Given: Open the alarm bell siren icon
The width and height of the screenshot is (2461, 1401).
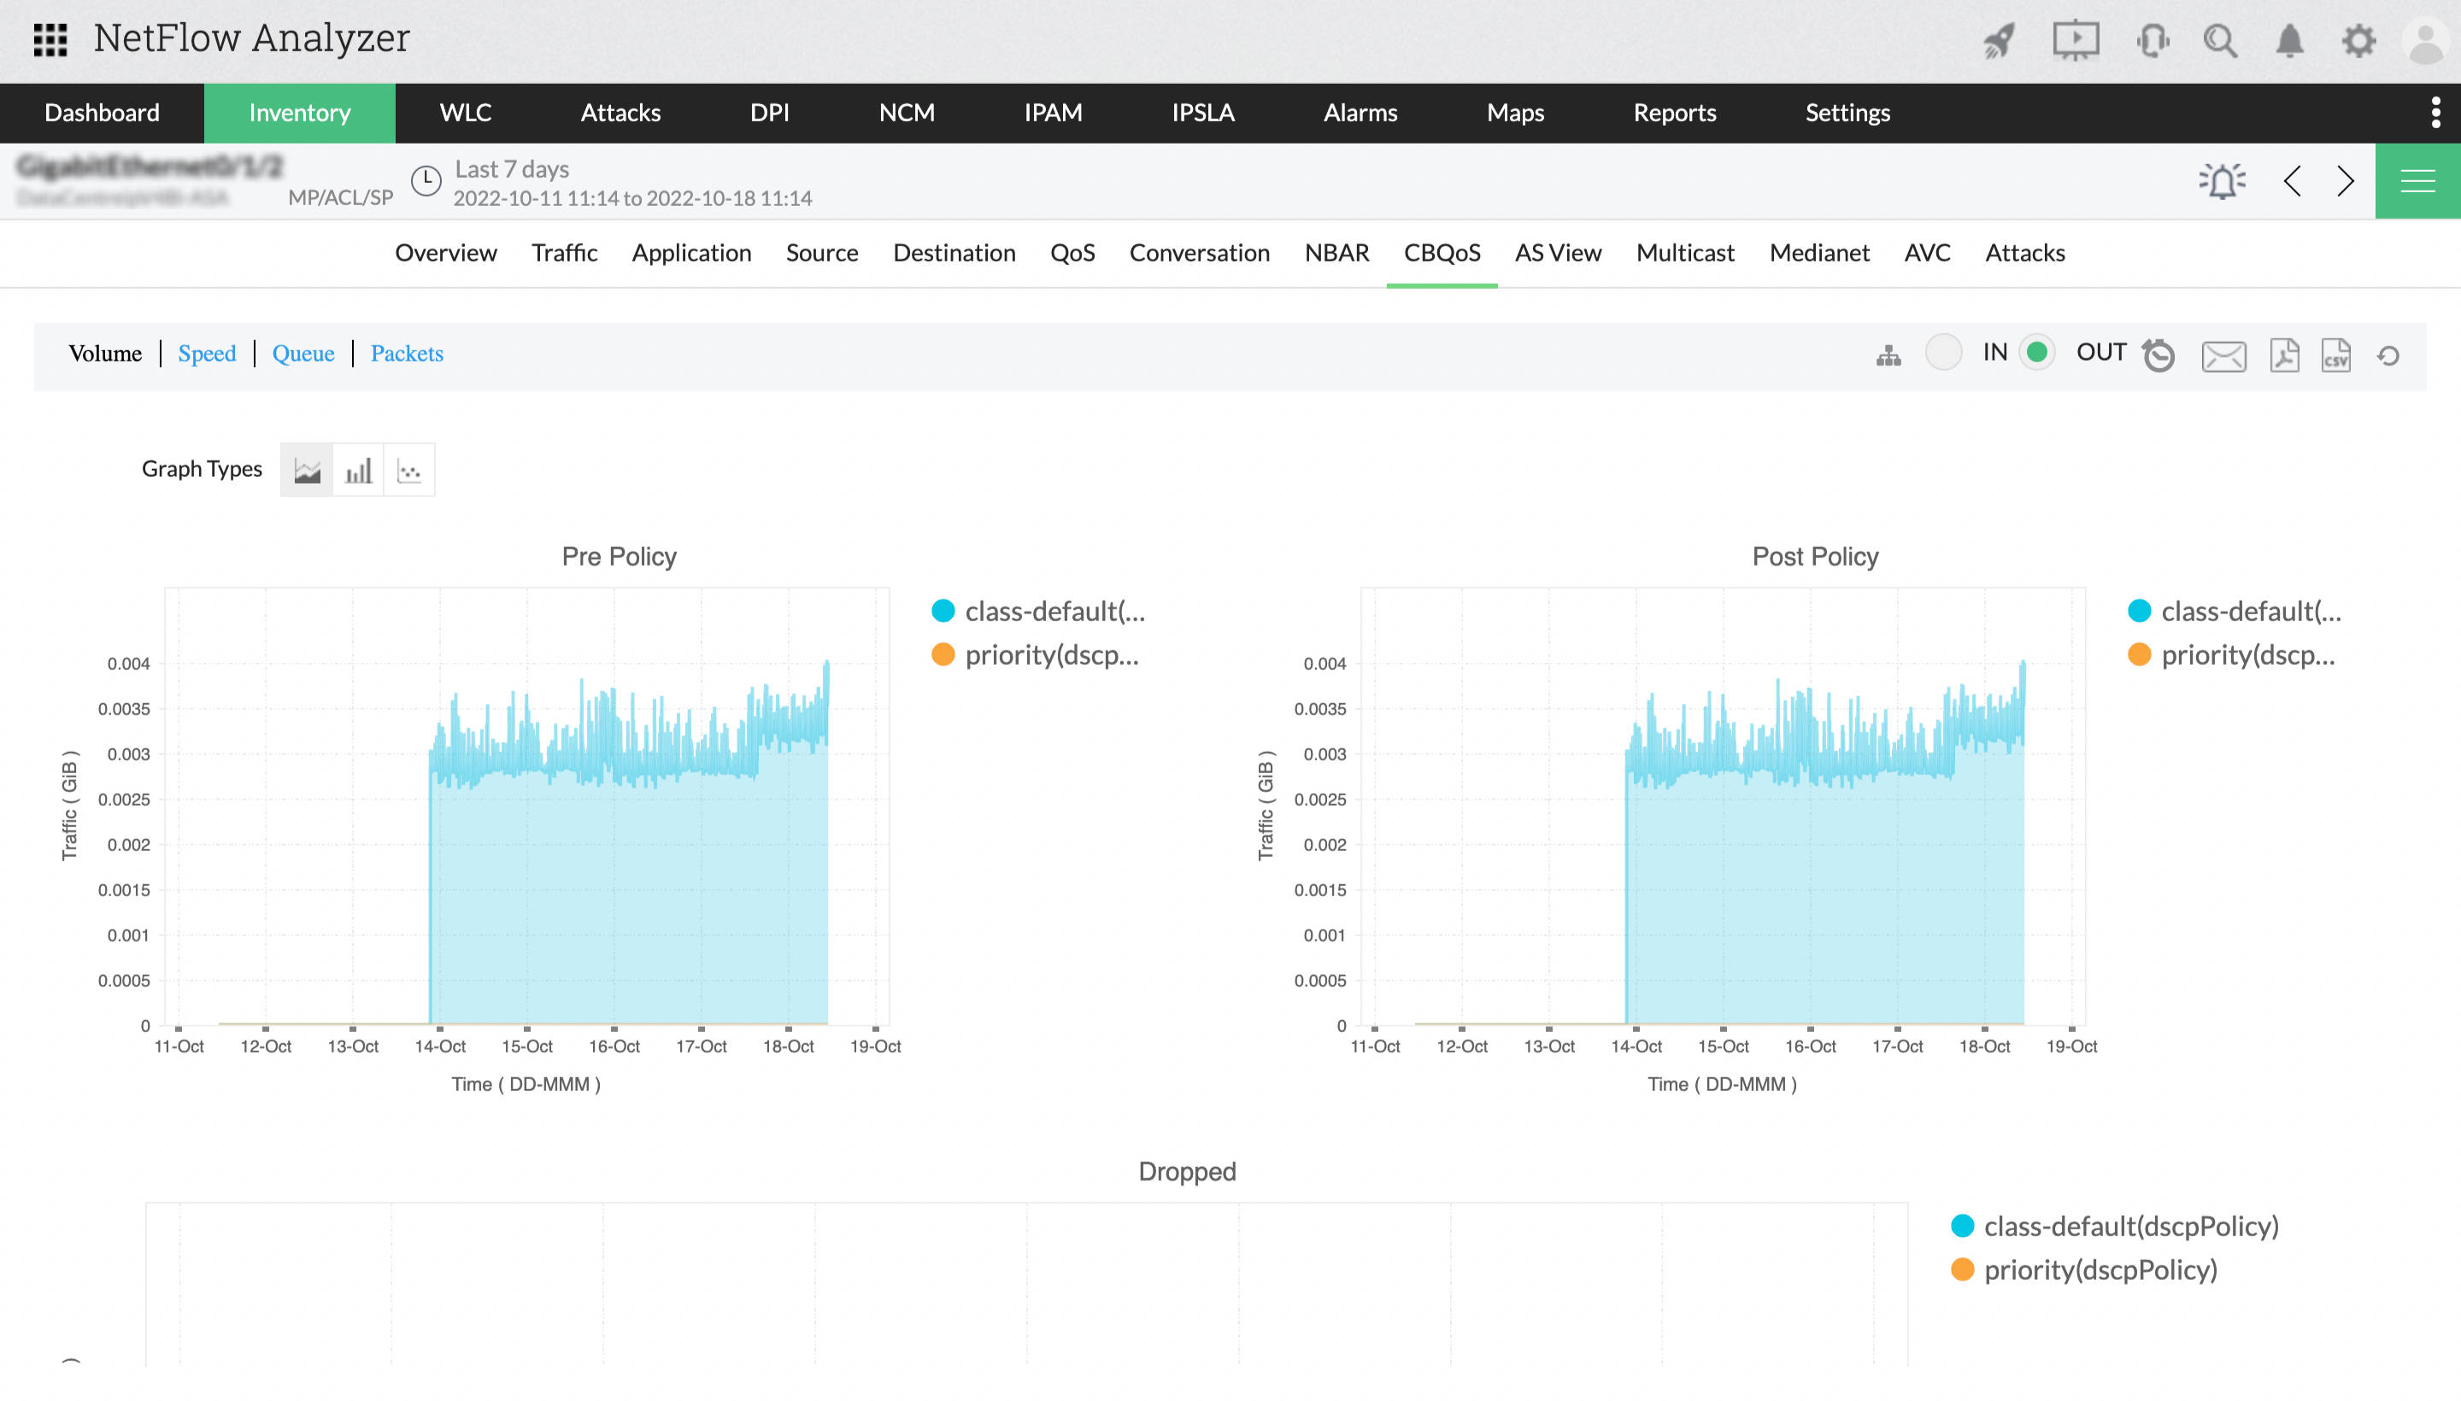Looking at the screenshot, I should pos(2222,181).
